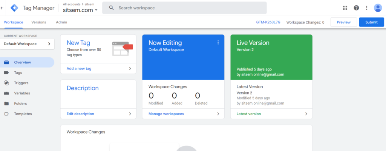Click the New Tag card heading
Screen dimensions: 386x151
coord(78,43)
